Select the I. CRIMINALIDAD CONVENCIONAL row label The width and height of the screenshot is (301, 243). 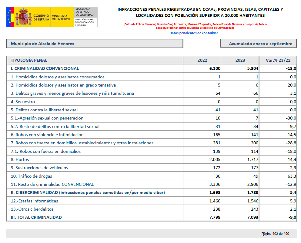[45, 68]
